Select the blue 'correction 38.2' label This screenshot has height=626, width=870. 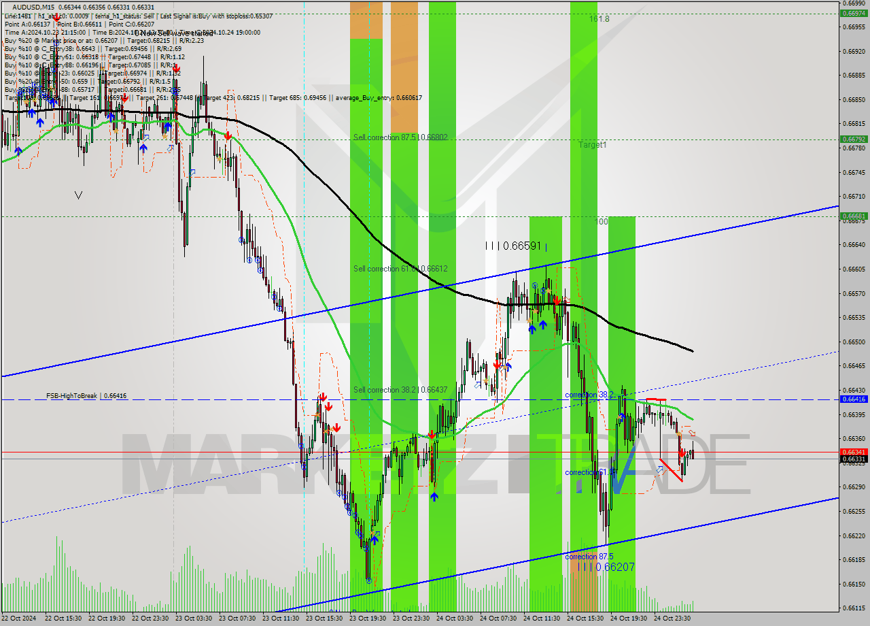(x=589, y=395)
